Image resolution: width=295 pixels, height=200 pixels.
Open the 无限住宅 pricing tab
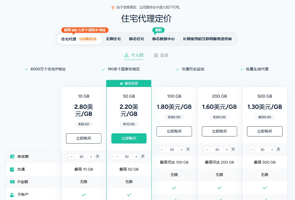tap(113, 39)
